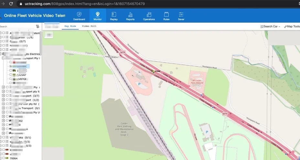The image size is (300, 160).
Task: Click the list icon of (1/2) group
Action: pos(11,100)
